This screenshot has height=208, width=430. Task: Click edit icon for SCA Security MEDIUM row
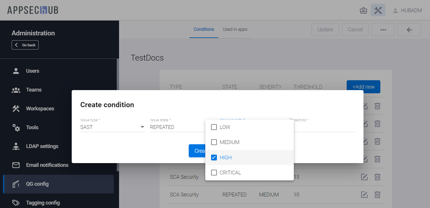(364, 195)
